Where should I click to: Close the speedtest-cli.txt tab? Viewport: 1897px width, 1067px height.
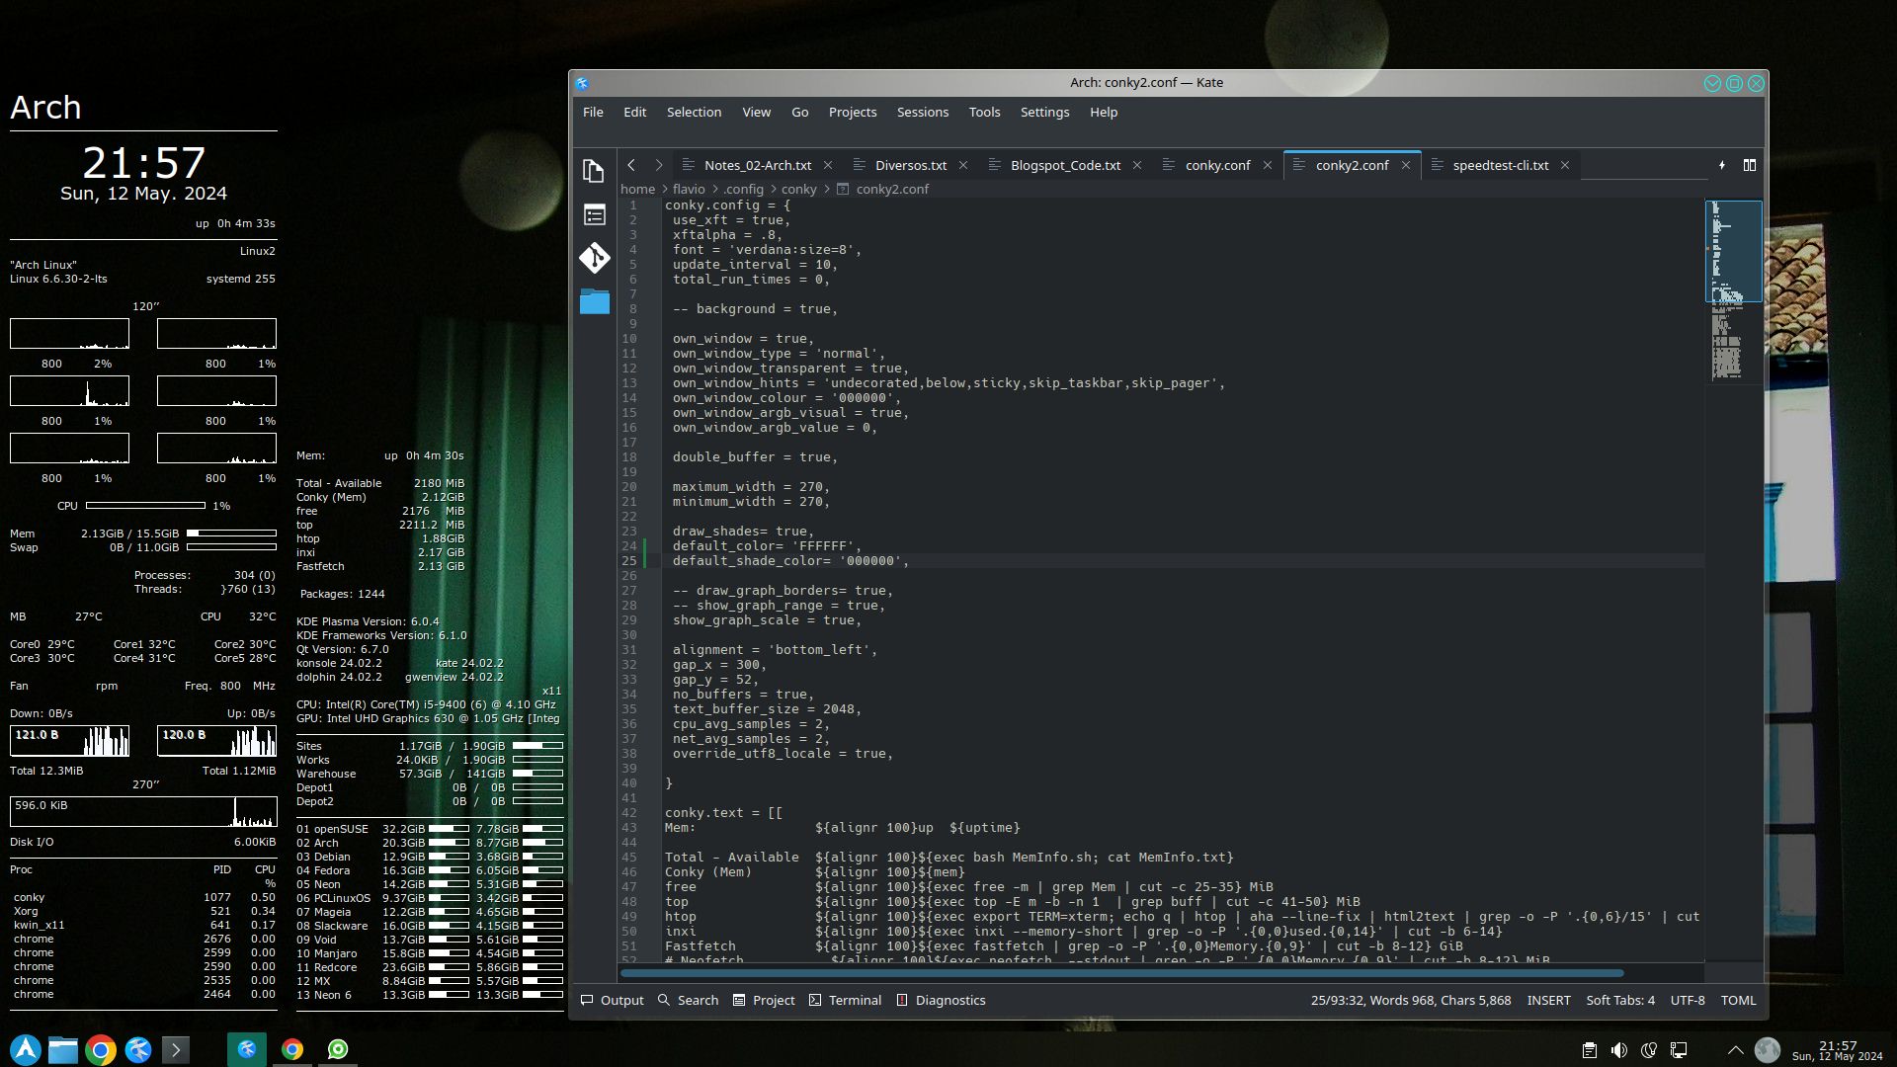(1565, 165)
